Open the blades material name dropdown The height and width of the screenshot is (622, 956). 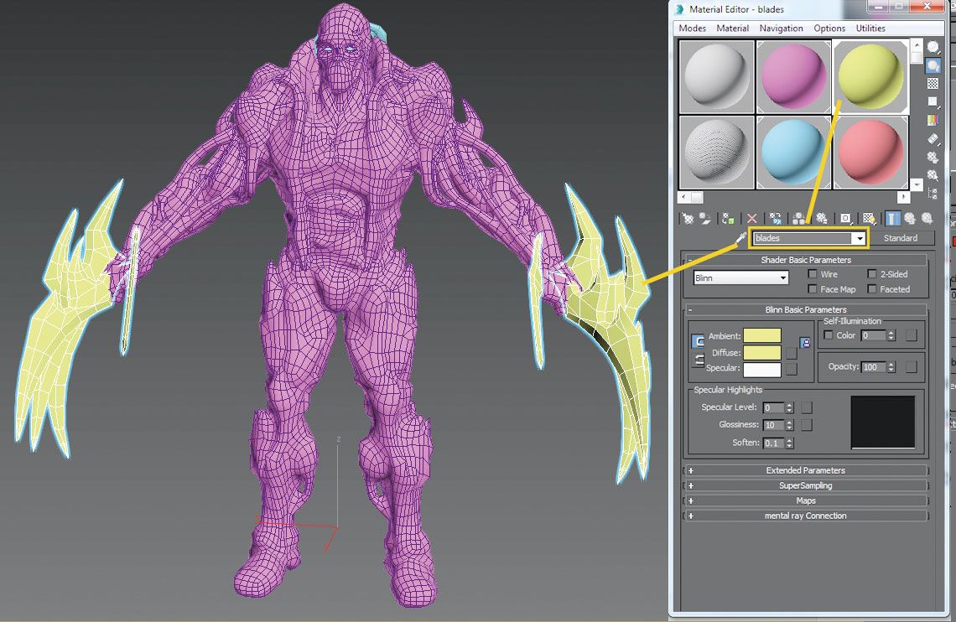pos(860,238)
